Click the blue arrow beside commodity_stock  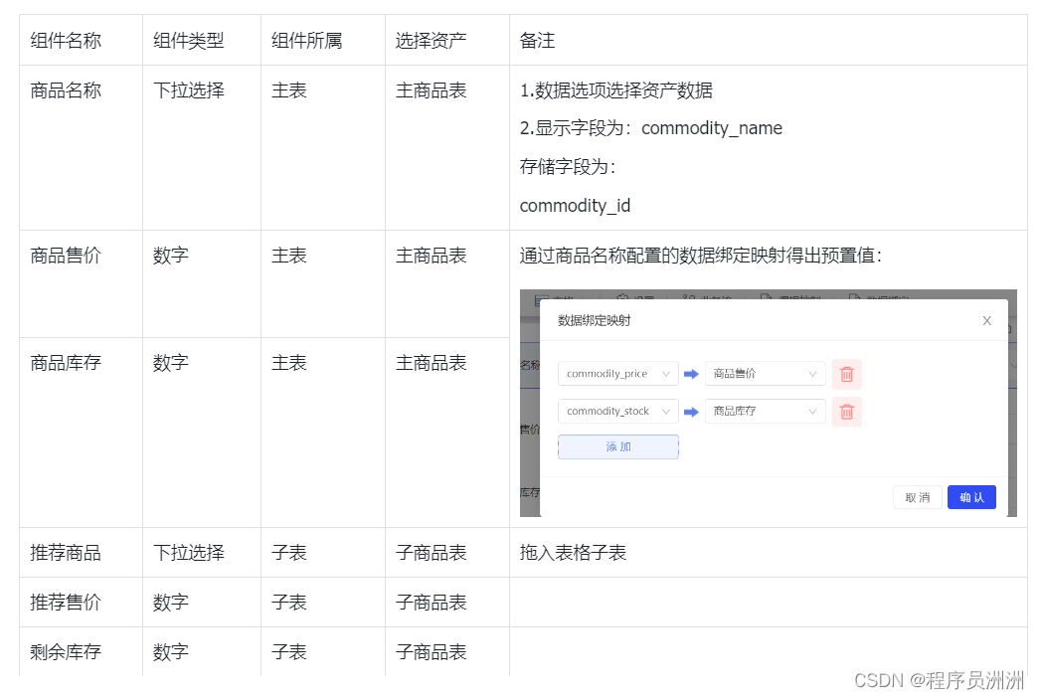pyautogui.click(x=692, y=412)
